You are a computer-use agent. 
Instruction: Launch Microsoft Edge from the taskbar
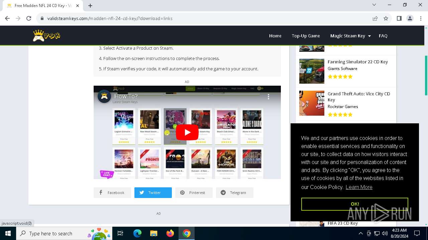[137, 233]
